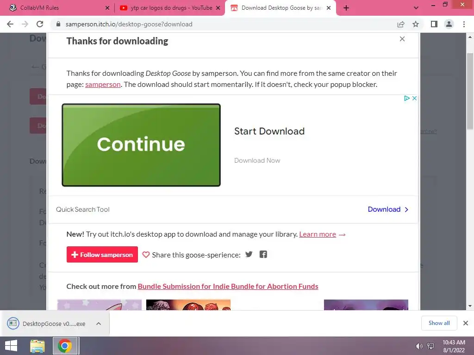Open the Indie Bundle for Abortion Funds link
This screenshot has height=355, width=474.
click(228, 287)
